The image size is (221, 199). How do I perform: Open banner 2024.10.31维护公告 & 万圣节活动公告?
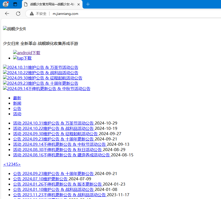point(41,67)
